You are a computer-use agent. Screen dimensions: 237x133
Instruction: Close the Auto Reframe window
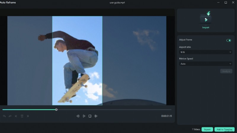pos(233,2)
